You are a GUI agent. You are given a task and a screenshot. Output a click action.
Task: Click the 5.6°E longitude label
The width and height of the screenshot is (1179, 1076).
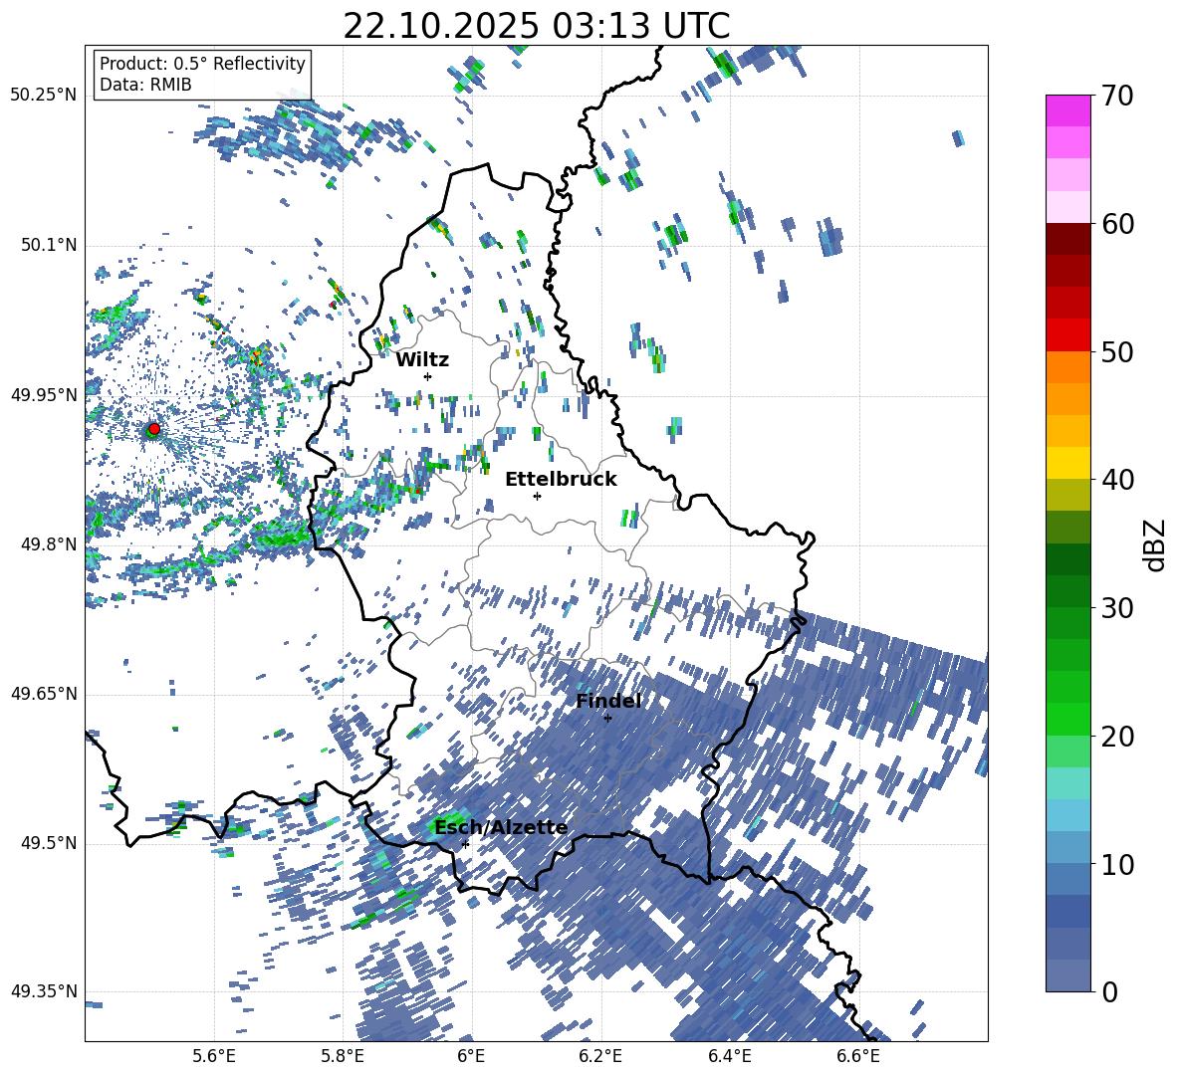(x=214, y=1056)
